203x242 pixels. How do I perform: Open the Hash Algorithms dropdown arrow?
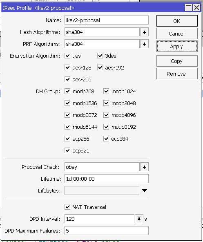pyautogui.click(x=144, y=32)
